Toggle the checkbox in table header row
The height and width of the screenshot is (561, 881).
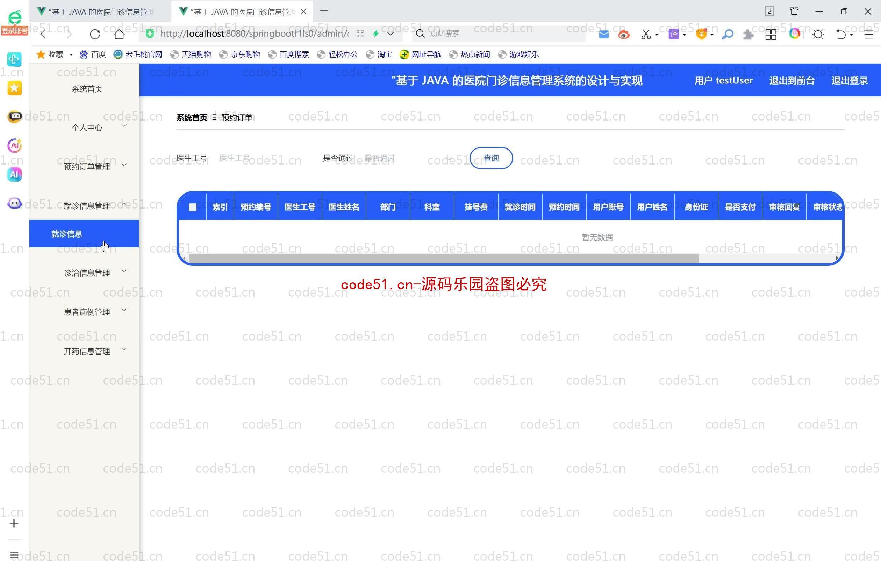193,207
